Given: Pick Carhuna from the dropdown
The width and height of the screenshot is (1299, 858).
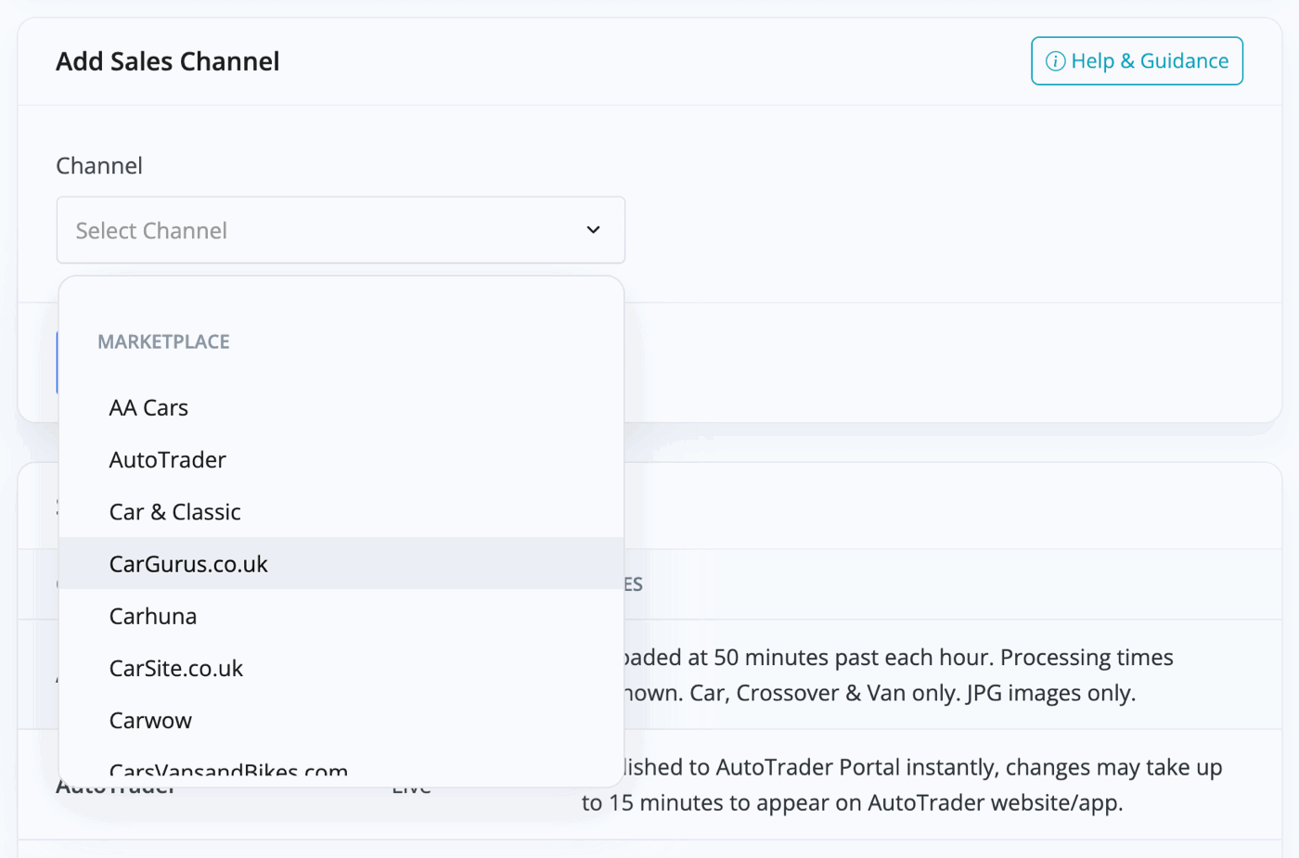Looking at the screenshot, I should click(341, 616).
